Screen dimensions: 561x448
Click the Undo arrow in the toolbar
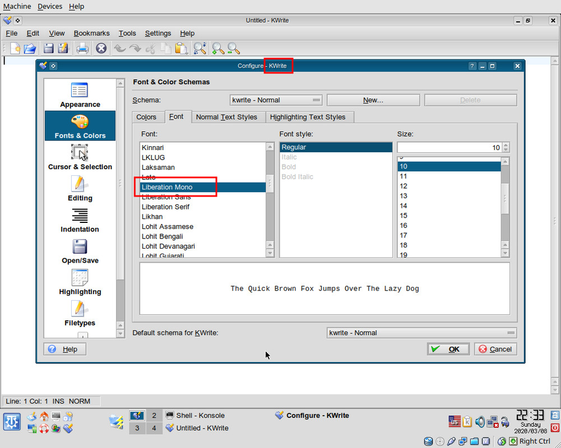120,48
